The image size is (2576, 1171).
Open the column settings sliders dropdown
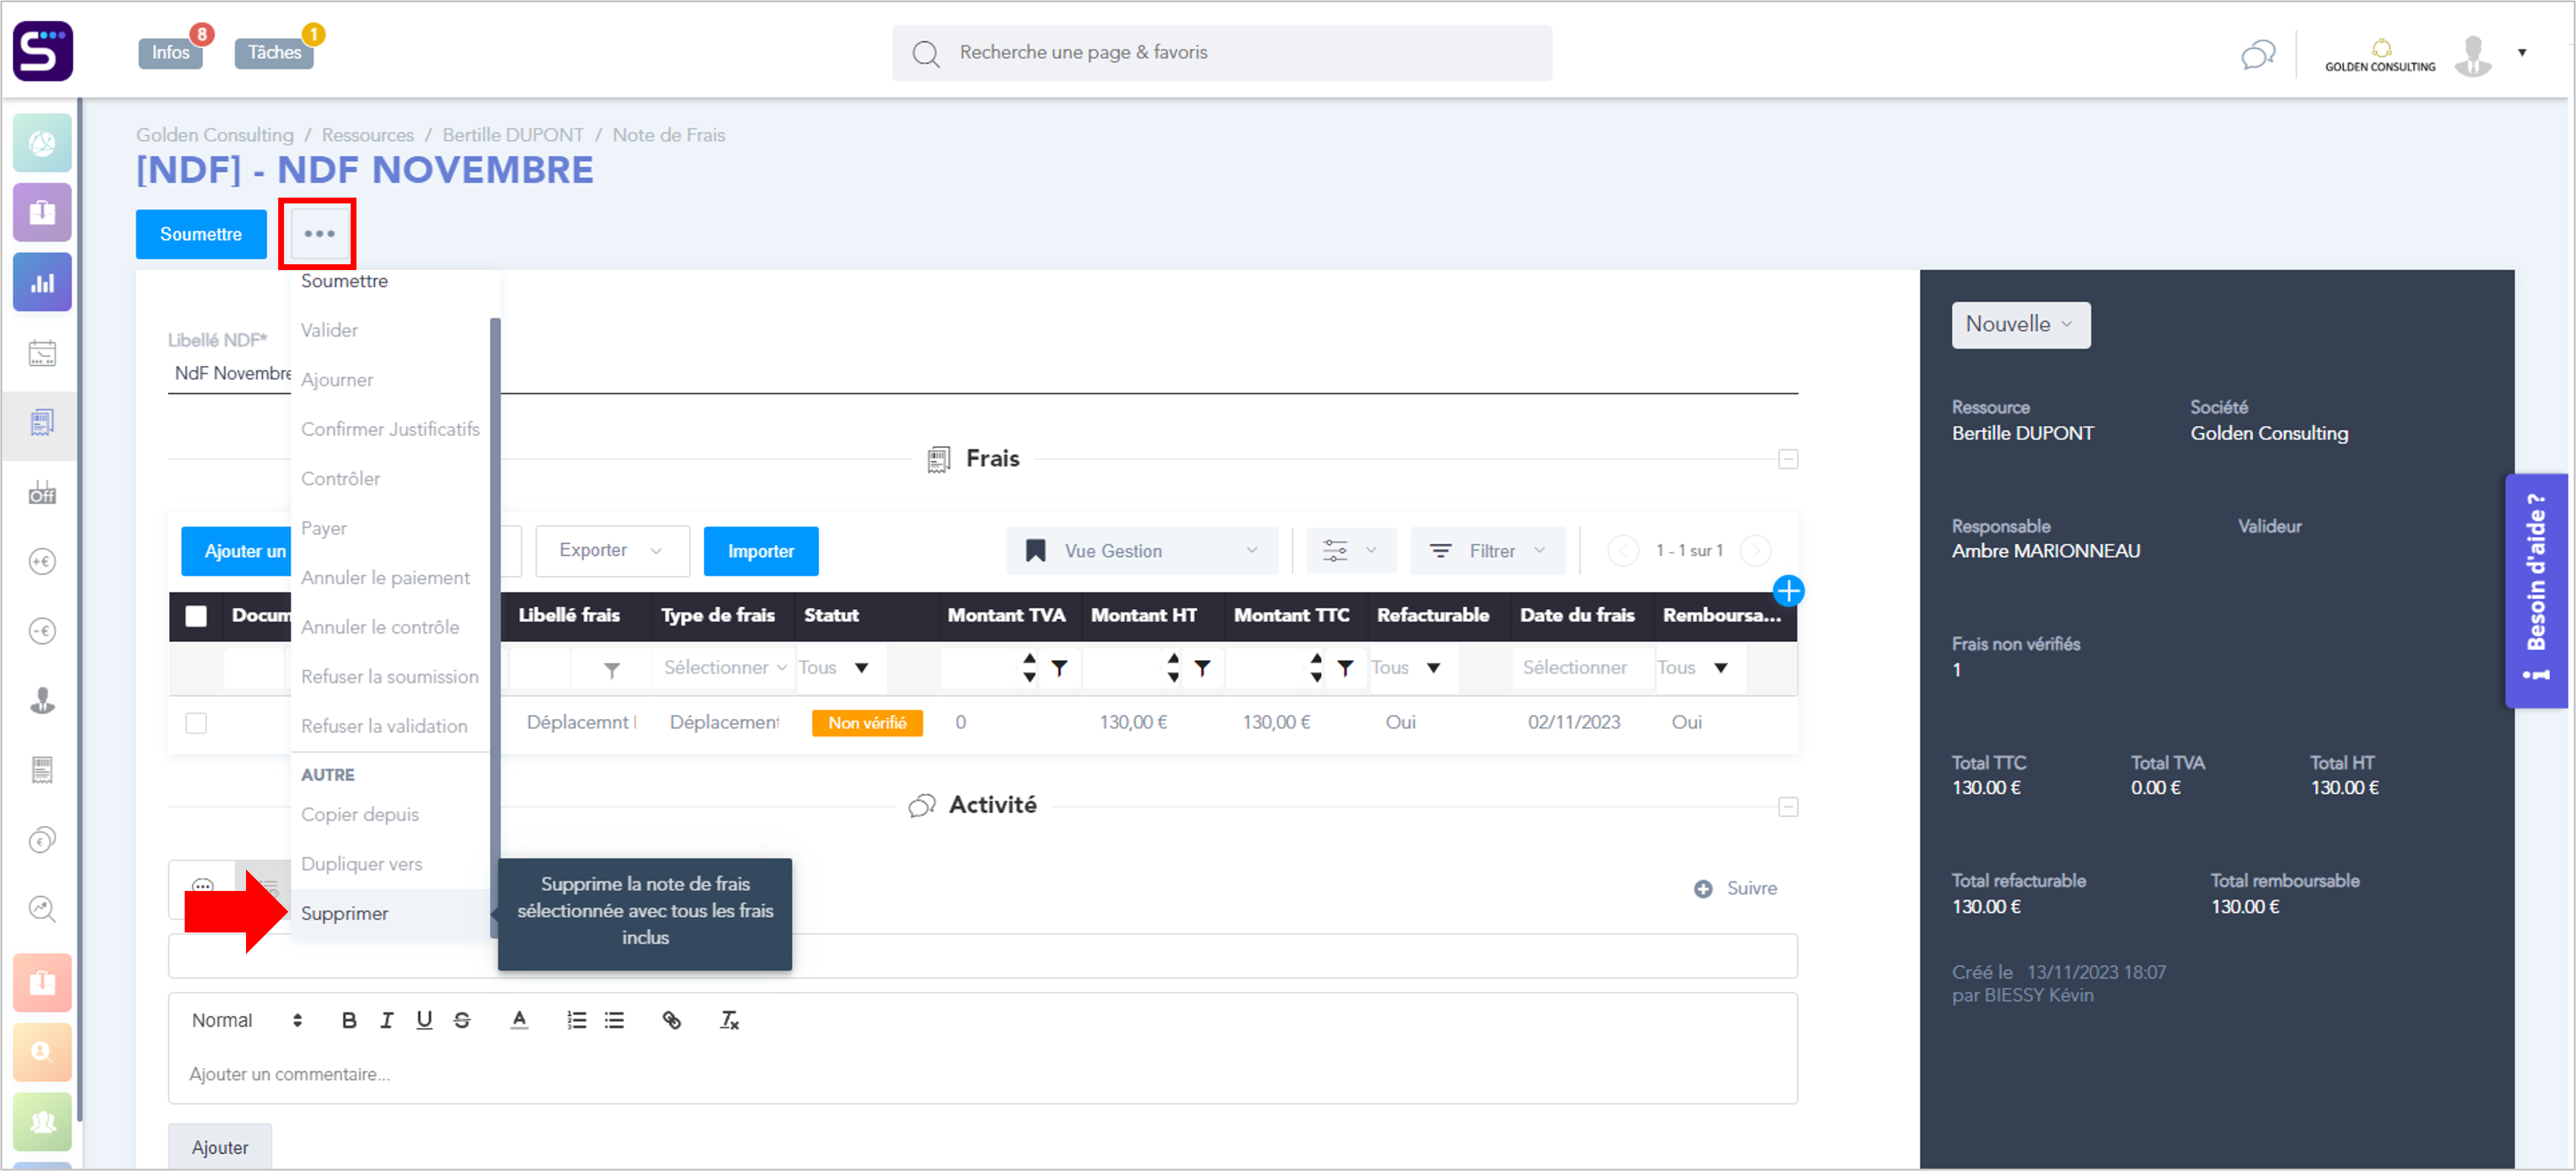(x=1351, y=551)
